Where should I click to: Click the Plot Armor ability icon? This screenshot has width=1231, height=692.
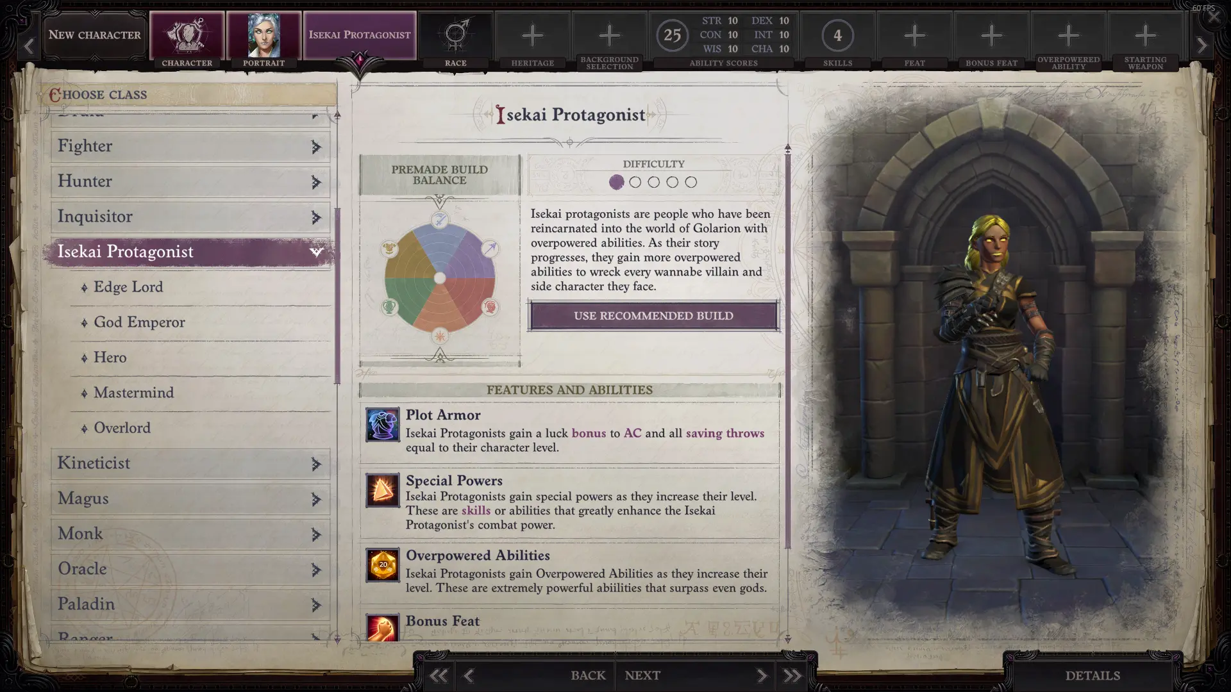(x=383, y=425)
